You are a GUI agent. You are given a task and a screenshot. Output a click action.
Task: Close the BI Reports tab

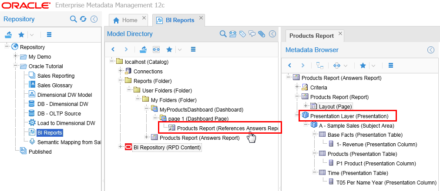pyautogui.click(x=201, y=18)
